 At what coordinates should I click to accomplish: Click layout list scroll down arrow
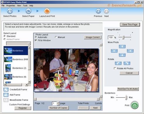(29, 82)
